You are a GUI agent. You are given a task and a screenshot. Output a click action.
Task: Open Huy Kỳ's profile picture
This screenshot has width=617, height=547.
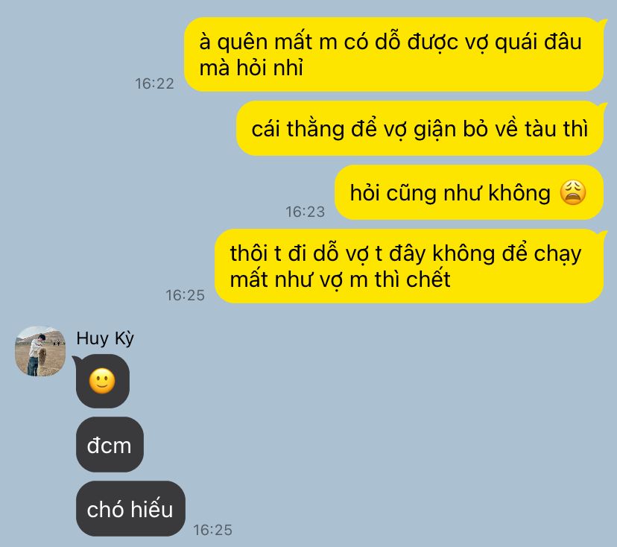click(40, 351)
